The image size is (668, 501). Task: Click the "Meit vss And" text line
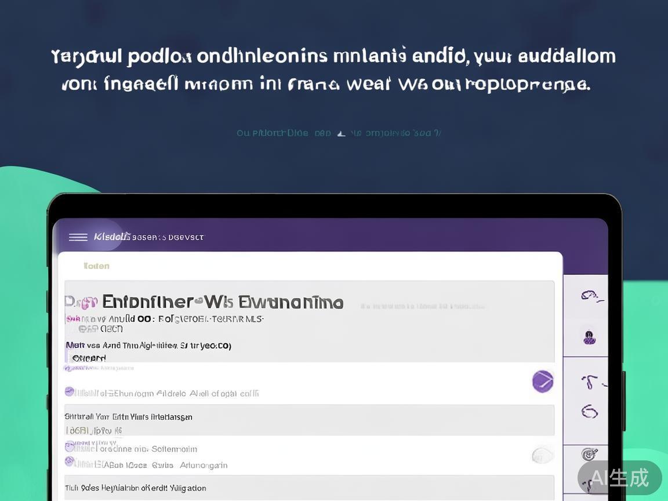(148, 346)
